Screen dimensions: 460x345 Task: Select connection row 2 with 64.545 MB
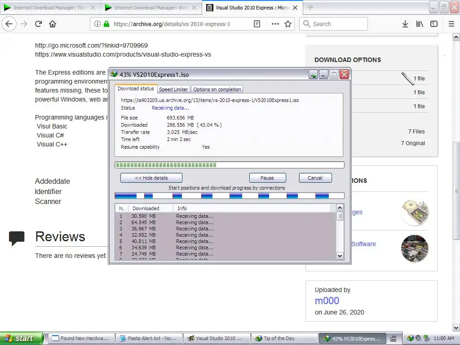click(x=226, y=222)
